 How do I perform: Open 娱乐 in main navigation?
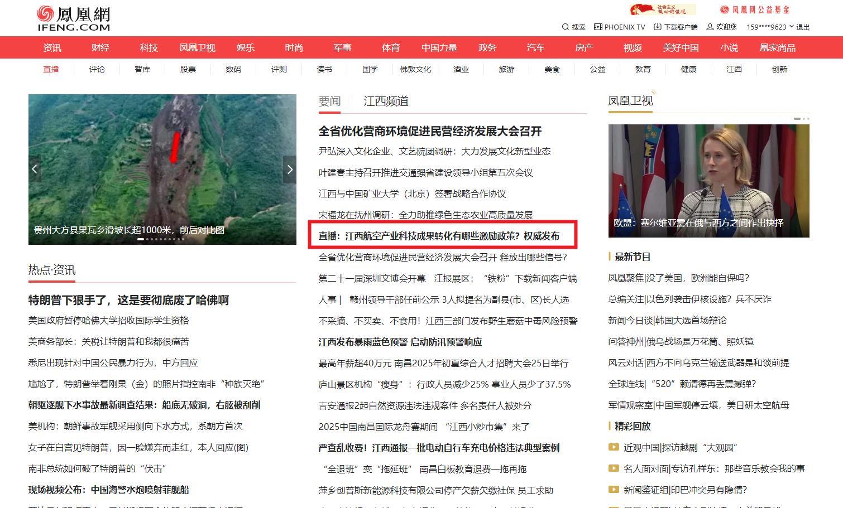pos(246,47)
